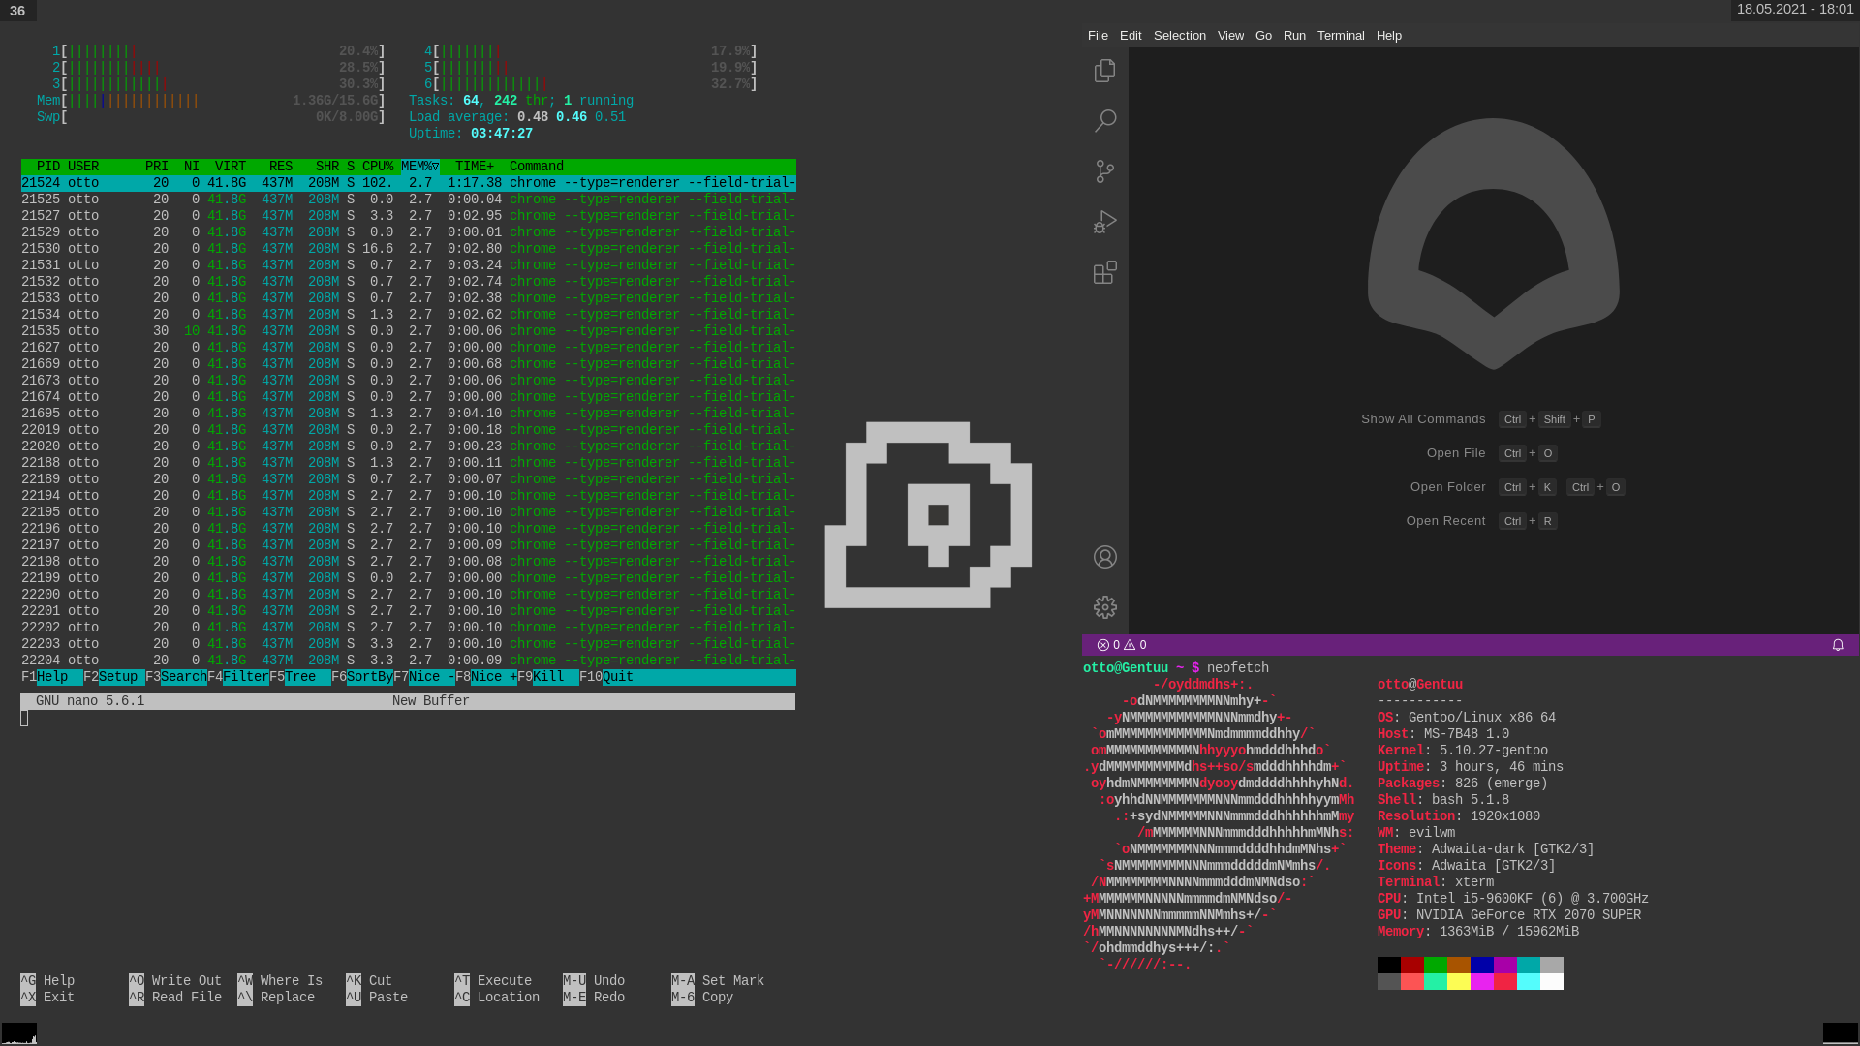Open the File menu in VS Code
Viewport: 1860px width, 1046px height.
pos(1098,35)
